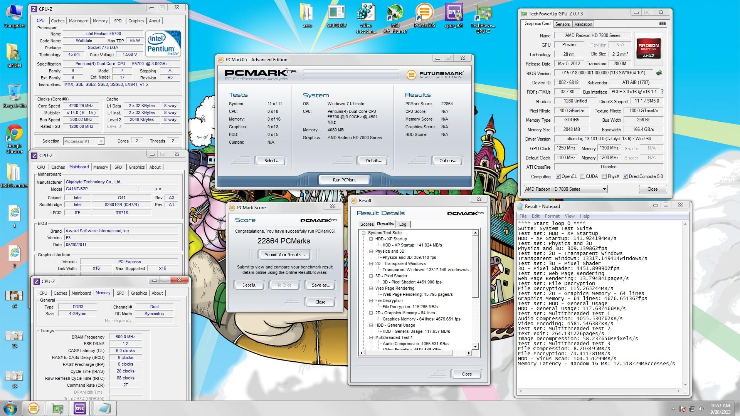This screenshot has width=740, height=416.
Task: Open the D3DOverrider folder icon
Action: tap(14, 175)
